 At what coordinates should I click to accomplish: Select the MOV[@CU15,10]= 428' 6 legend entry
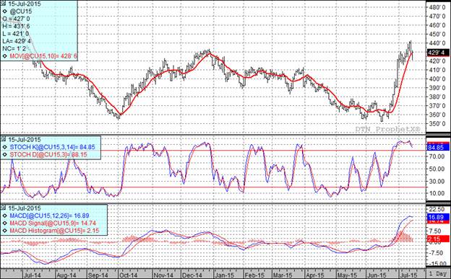coord(43,56)
